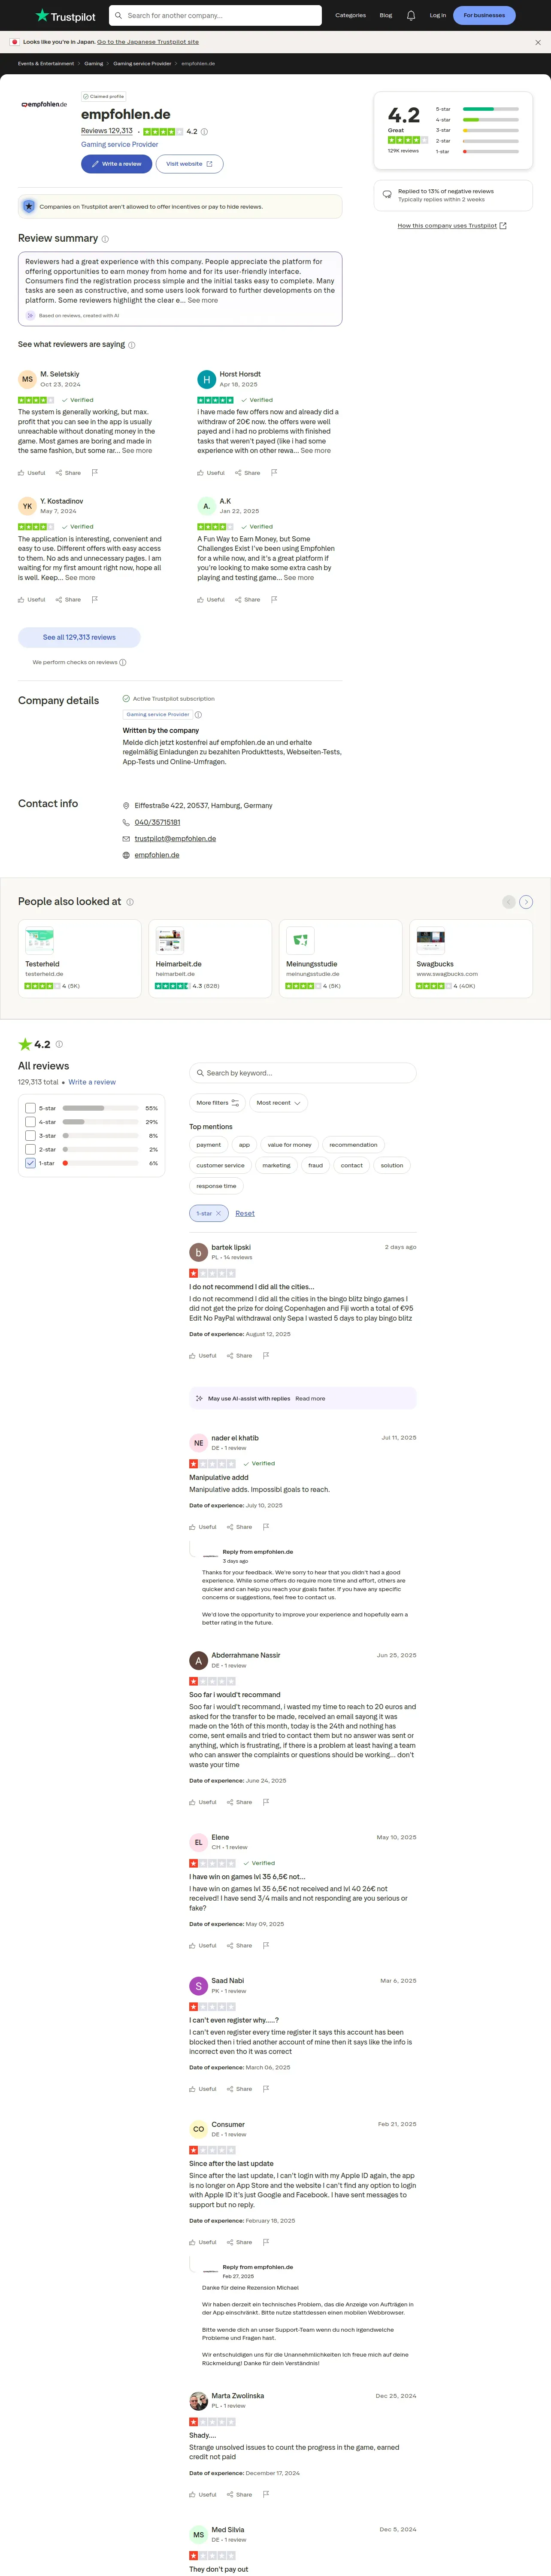
Task: Click the Trustpilot logo
Action: tap(65, 16)
